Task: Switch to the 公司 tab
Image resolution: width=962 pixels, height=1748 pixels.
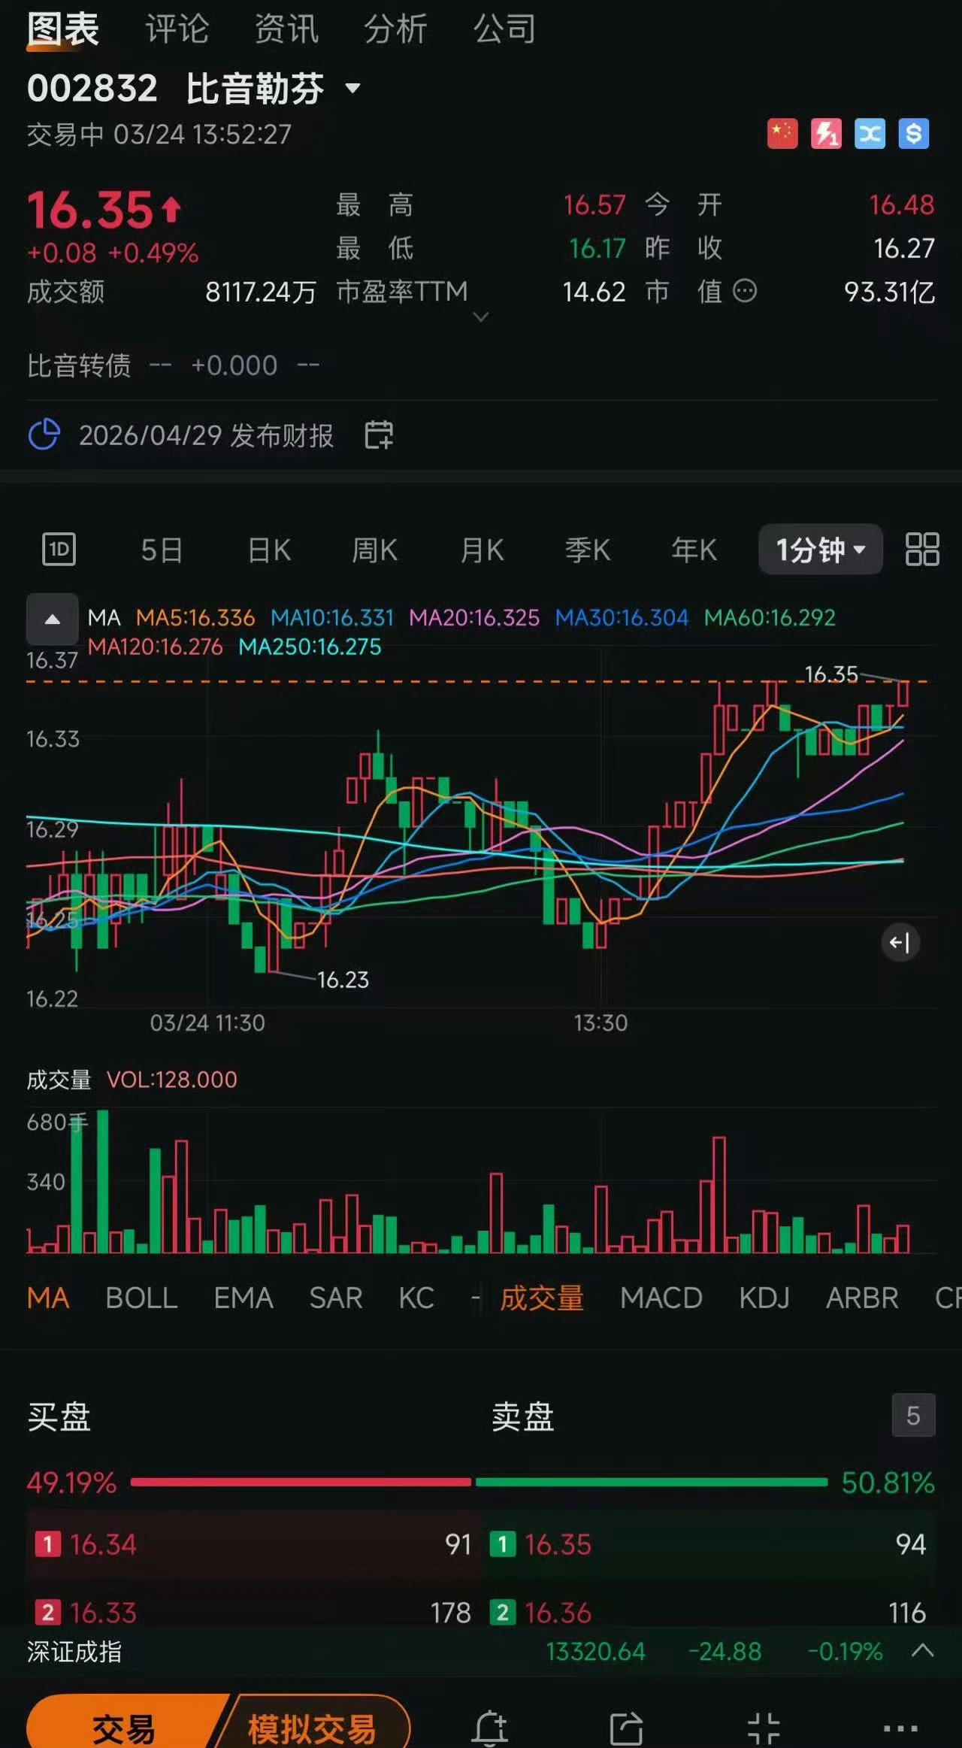Action: 505,30
